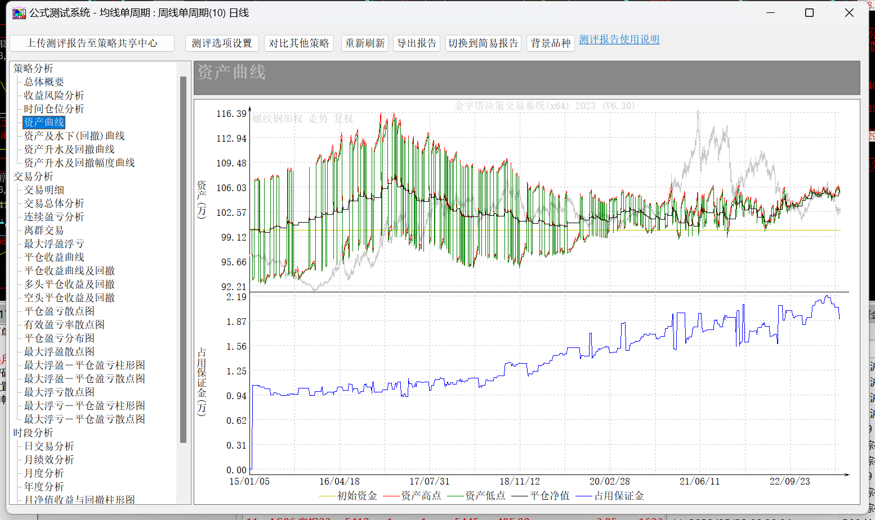This screenshot has width=875, height=520.
Task: Select 月绩效分析 tree item
Action: pyautogui.click(x=49, y=460)
